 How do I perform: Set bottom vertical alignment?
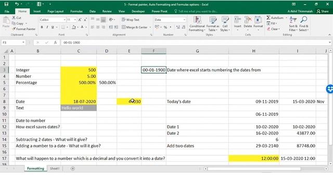click(x=103, y=20)
